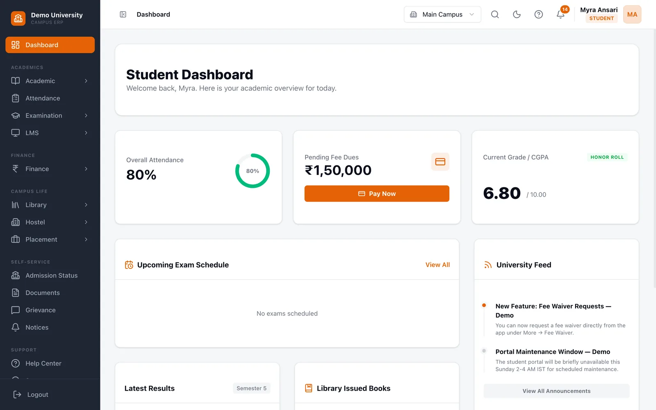This screenshot has height=410, width=656.
Task: Click the Logout arrow icon
Action: [x=17, y=394]
